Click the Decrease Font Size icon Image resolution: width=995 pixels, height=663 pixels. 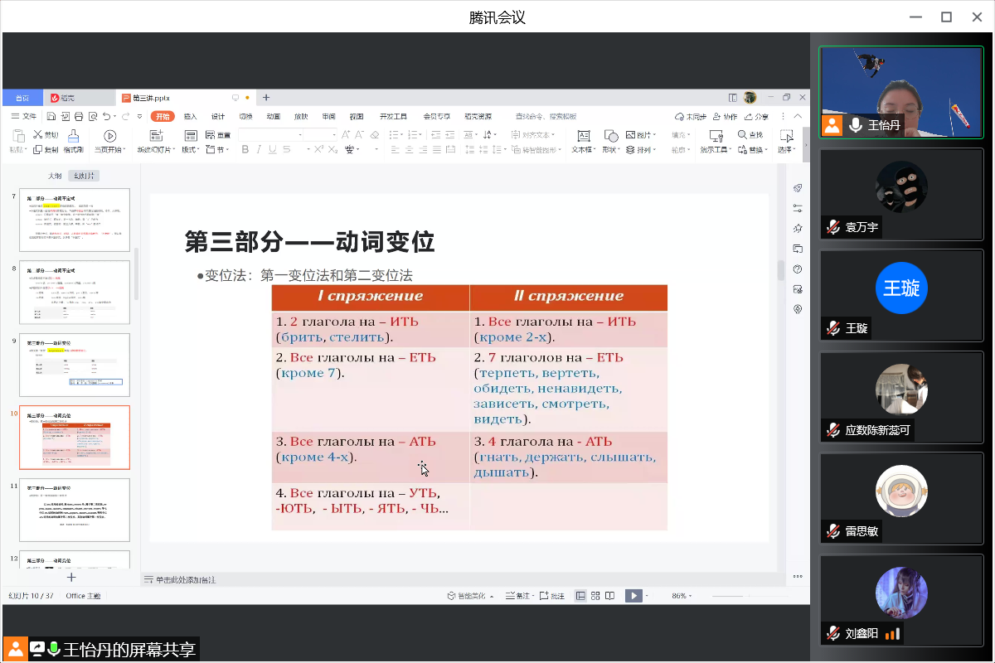click(x=359, y=134)
